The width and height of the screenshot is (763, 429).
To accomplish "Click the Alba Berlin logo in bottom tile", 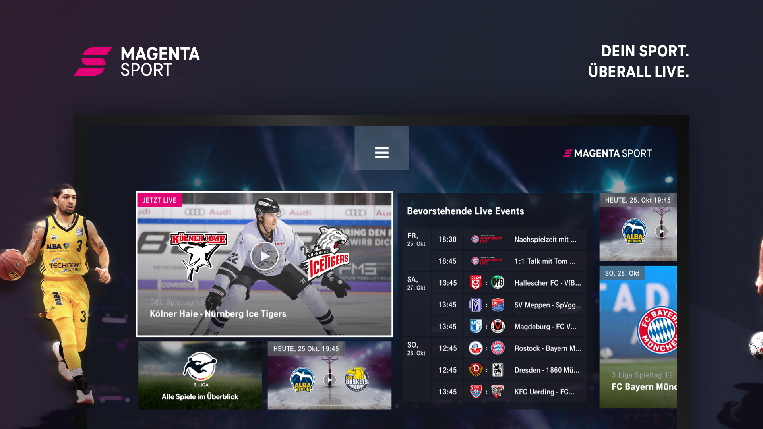I will 302,380.
